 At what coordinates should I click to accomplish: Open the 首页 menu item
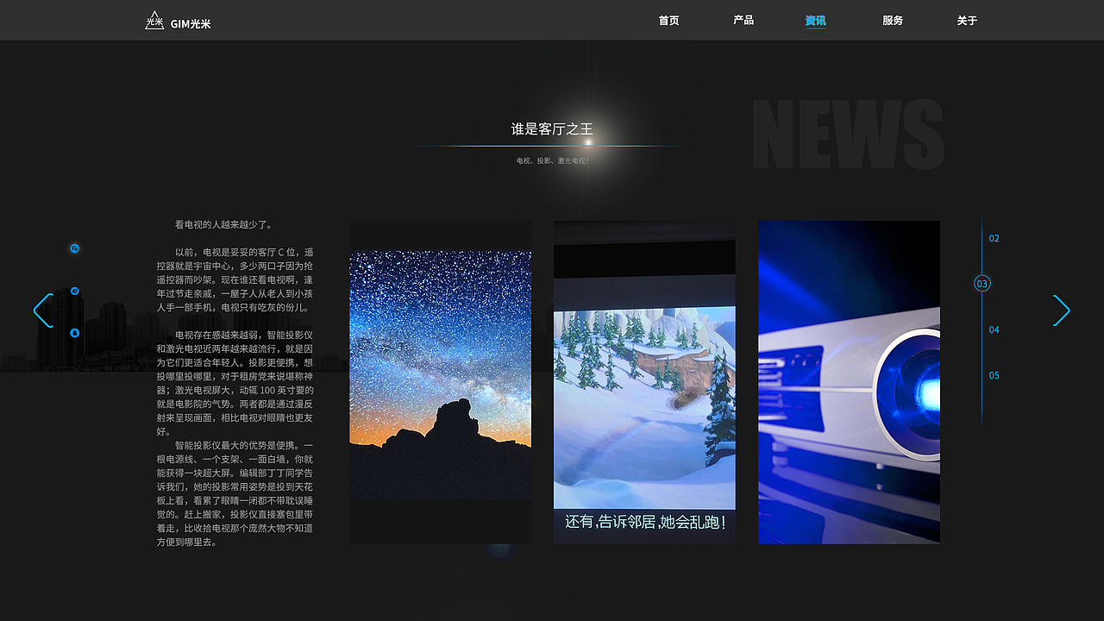[x=668, y=21]
